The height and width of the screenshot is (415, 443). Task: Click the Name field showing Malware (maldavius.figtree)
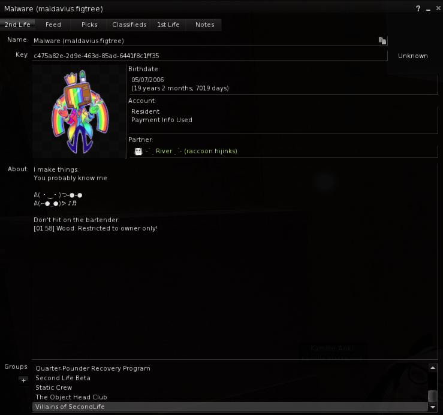click(209, 41)
